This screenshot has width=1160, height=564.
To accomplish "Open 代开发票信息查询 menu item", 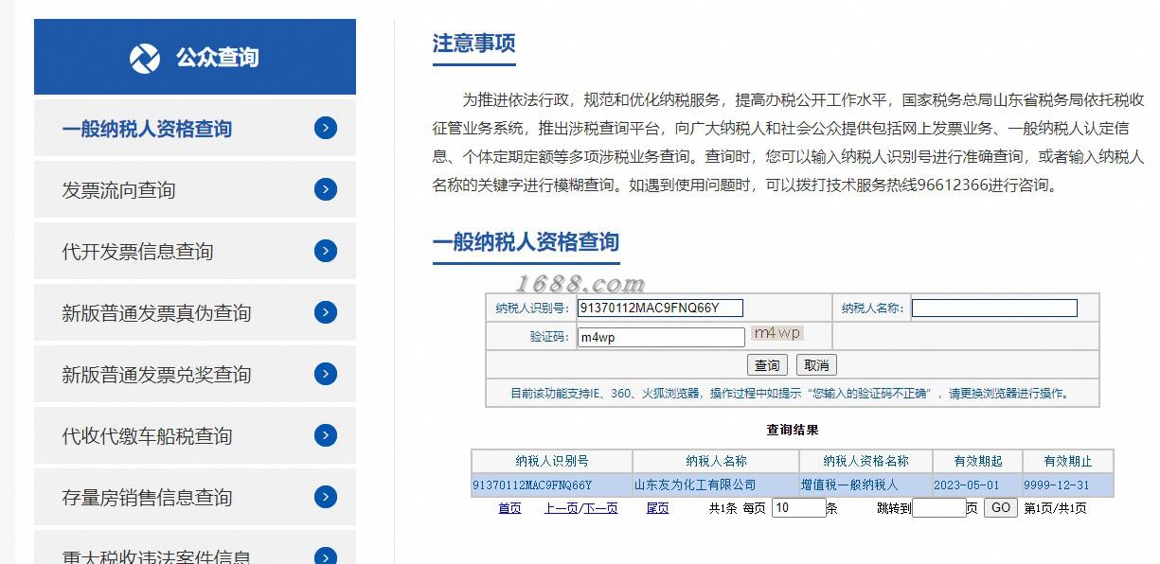I will (x=195, y=251).
